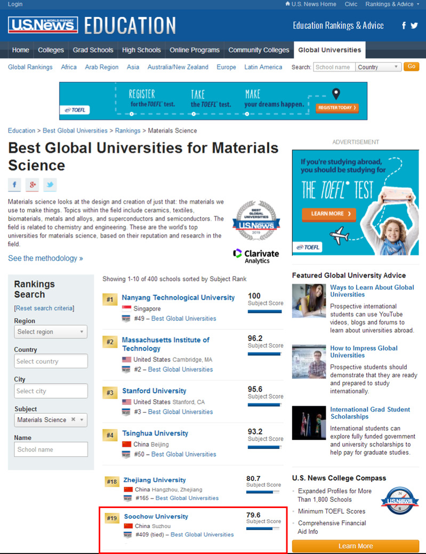The image size is (426, 554).
Task: Open the Online Programs tab
Action: [194, 50]
